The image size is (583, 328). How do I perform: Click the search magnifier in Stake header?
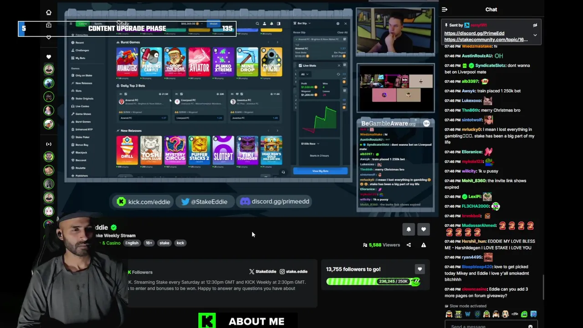pos(257,24)
